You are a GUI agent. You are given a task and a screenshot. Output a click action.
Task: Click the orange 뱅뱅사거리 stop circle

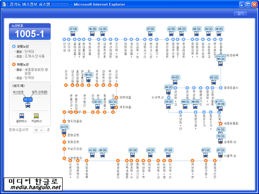(x=137, y=161)
